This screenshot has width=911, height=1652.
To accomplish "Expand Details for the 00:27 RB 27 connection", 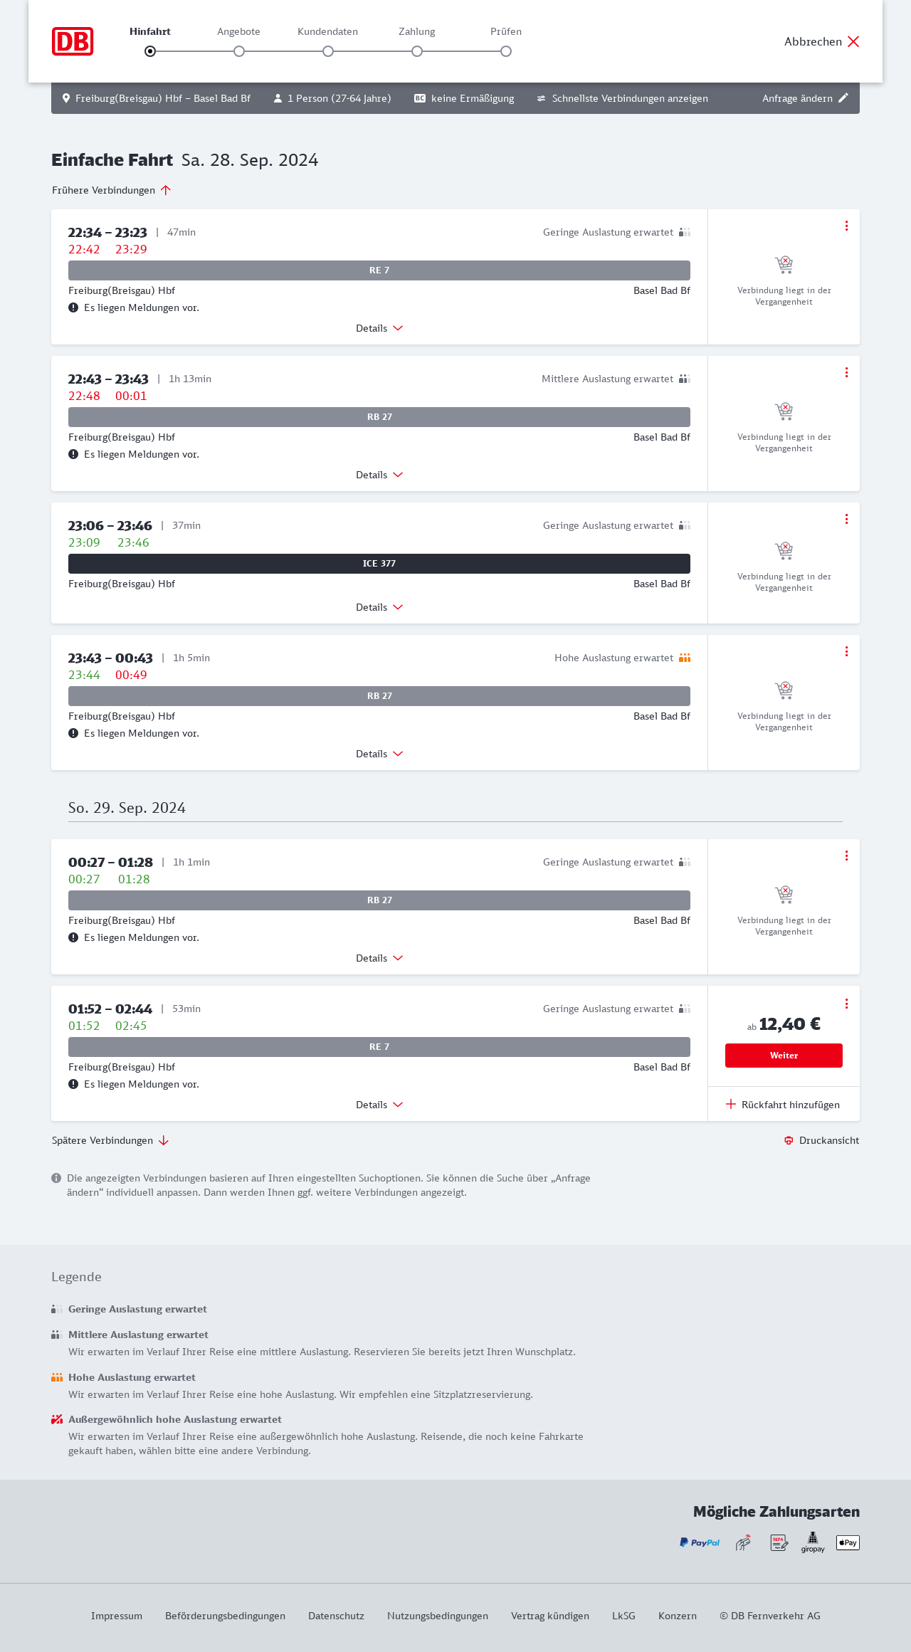I will click(379, 958).
